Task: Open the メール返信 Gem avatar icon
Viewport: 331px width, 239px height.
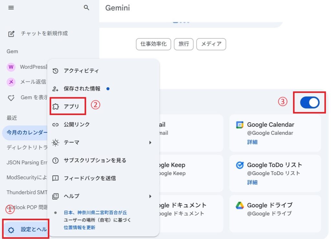Action: pyautogui.click(x=11, y=82)
